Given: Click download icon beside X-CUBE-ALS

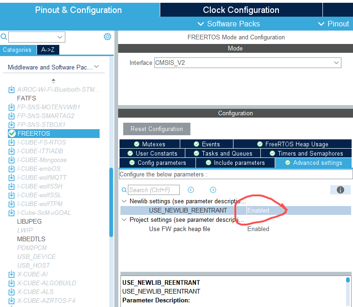Looking at the screenshot, I should click(x=12, y=292).
